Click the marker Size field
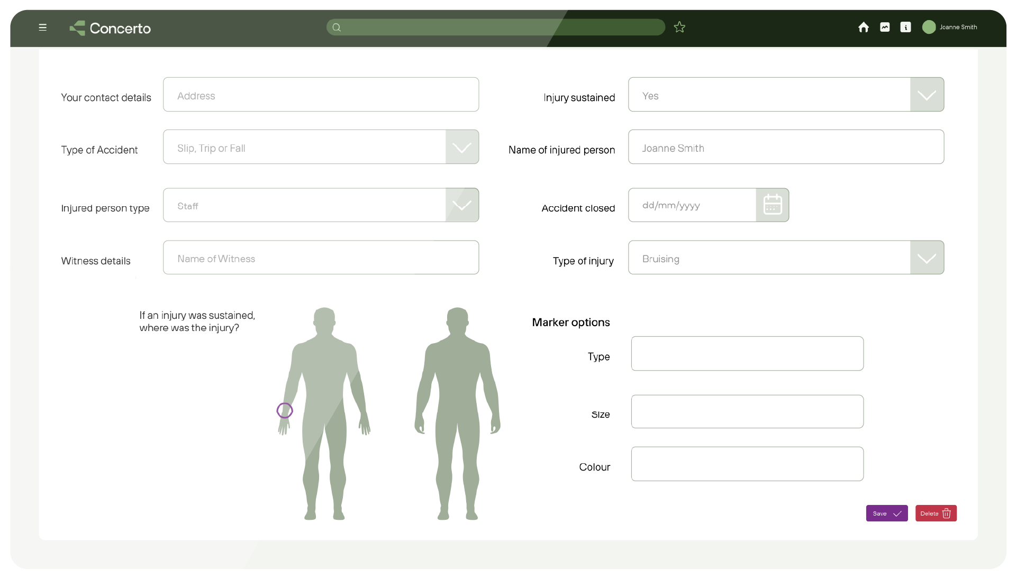This screenshot has width=1016, height=579. [747, 412]
